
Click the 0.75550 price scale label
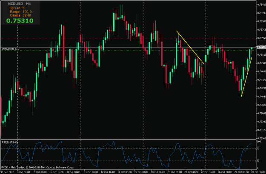point(261,38)
